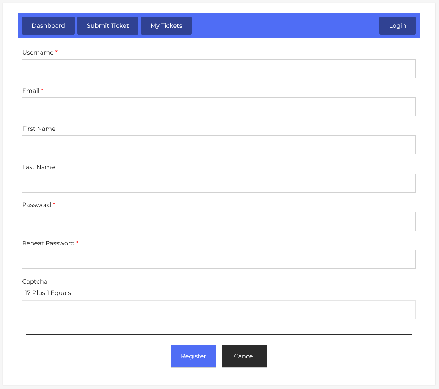
Task: Click the Email field label
Action: [x=31, y=91]
